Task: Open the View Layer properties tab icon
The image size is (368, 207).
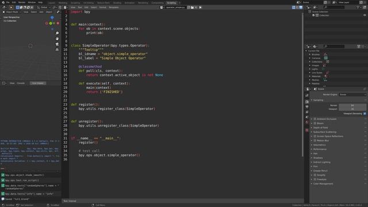Action: coord(307,112)
